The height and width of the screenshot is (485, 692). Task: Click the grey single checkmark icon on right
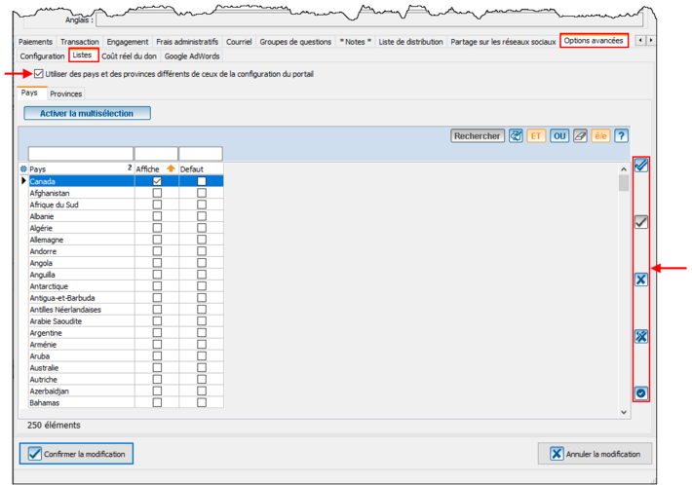click(640, 222)
